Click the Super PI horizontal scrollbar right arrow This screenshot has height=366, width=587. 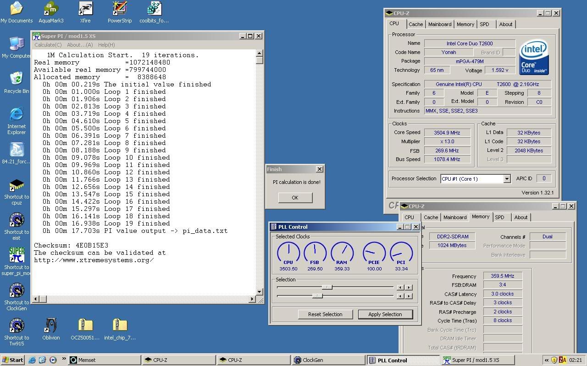pyautogui.click(x=252, y=299)
